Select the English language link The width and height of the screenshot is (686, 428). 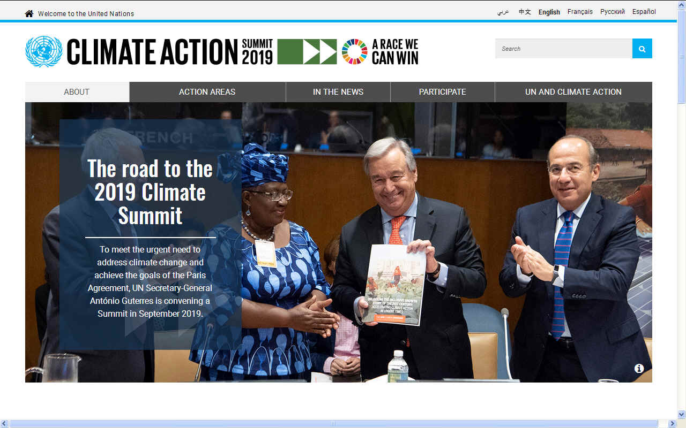[549, 12]
